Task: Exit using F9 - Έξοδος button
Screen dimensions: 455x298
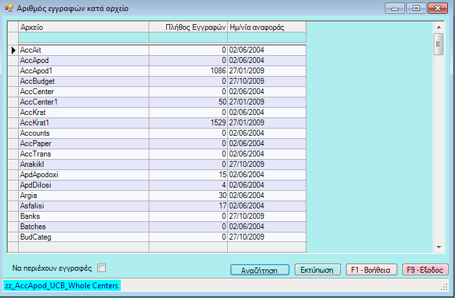Action: (x=425, y=270)
